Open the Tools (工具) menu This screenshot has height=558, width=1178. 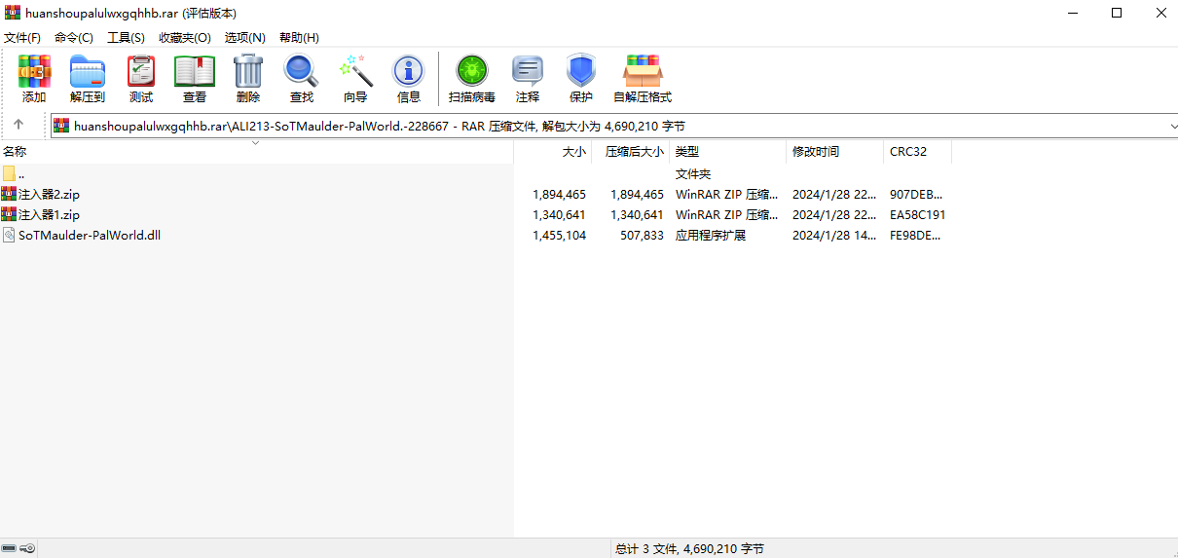pyautogui.click(x=126, y=37)
